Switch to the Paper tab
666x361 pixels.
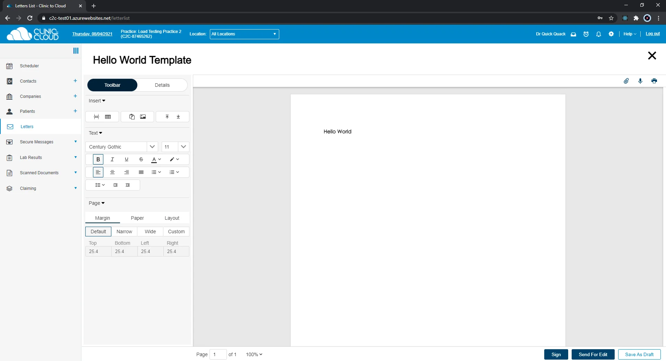click(137, 218)
